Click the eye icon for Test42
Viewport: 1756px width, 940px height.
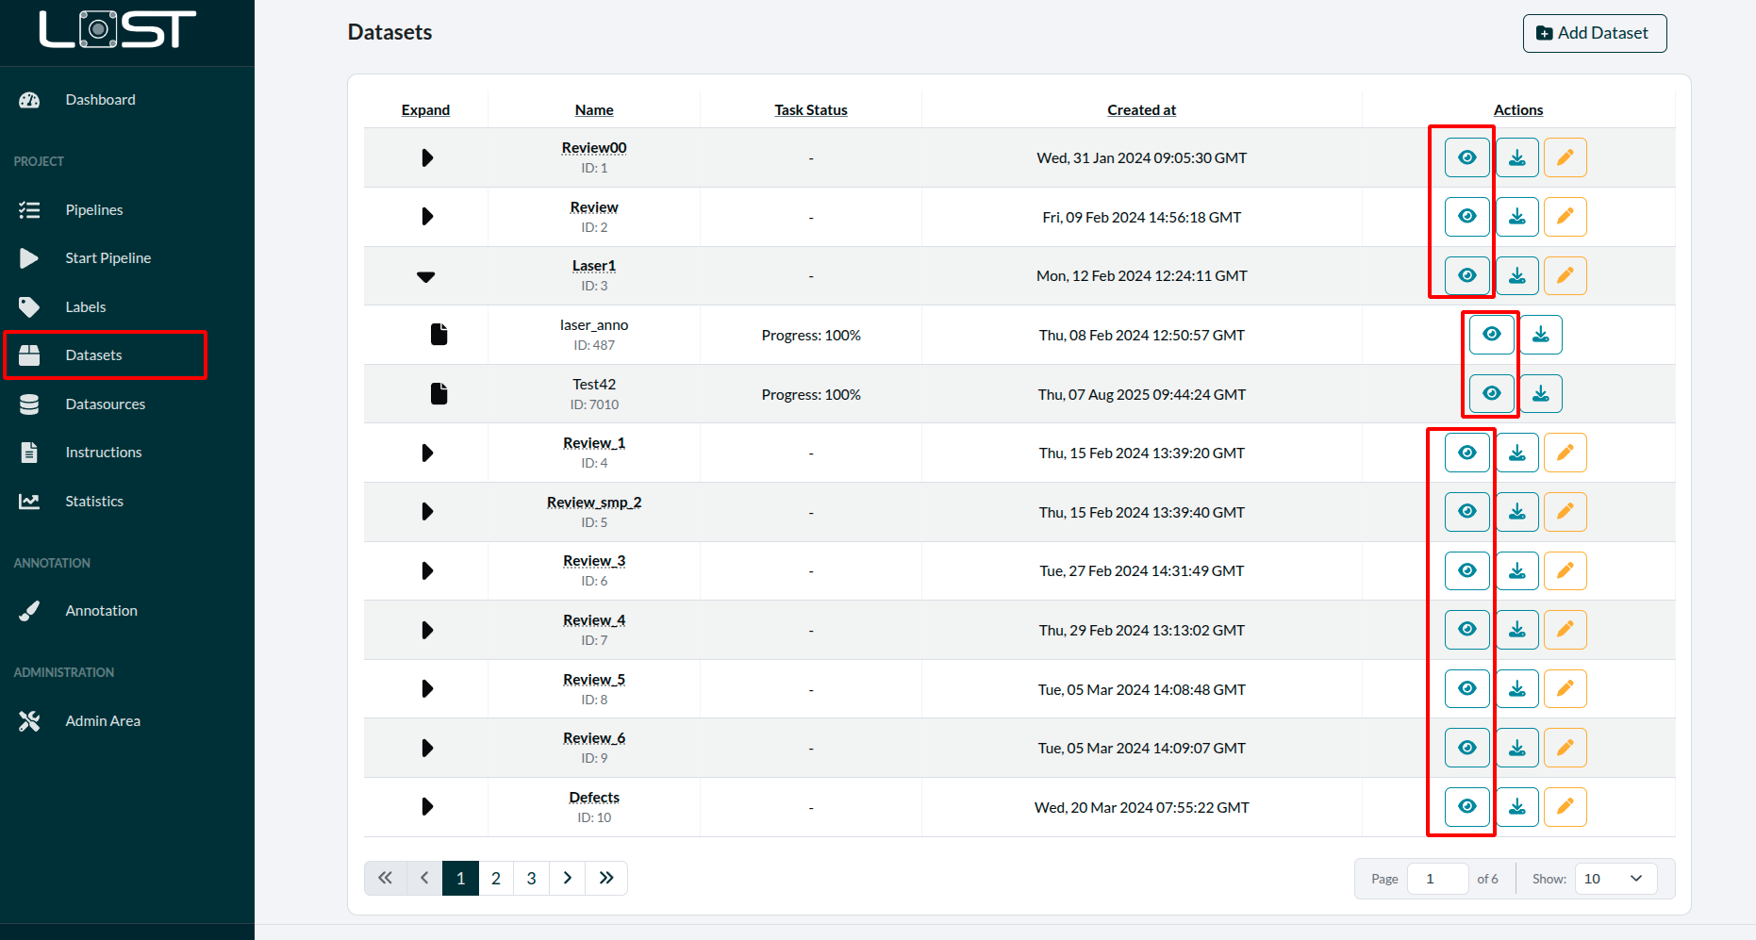(x=1491, y=394)
